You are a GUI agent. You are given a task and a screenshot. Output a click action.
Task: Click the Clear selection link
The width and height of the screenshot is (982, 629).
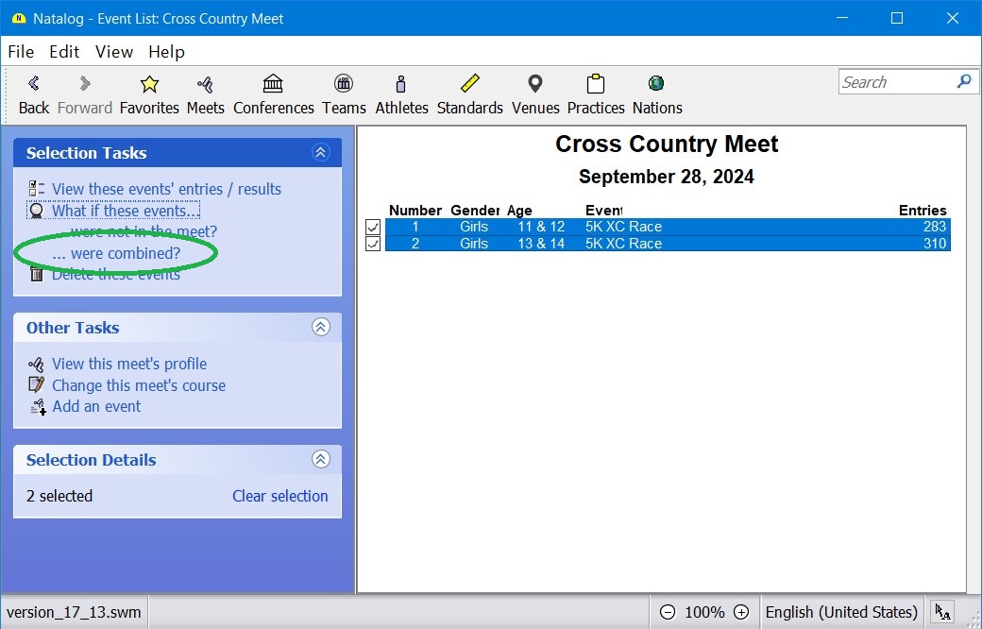point(279,496)
